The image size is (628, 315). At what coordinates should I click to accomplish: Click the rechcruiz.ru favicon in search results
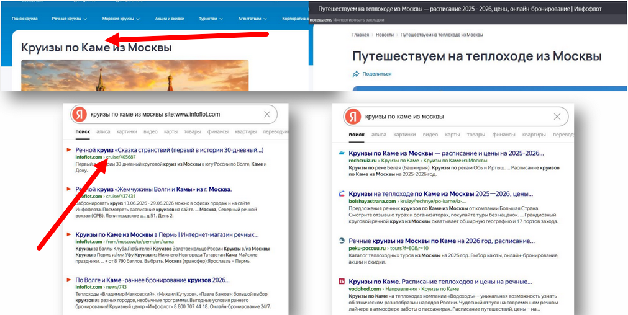coord(341,153)
